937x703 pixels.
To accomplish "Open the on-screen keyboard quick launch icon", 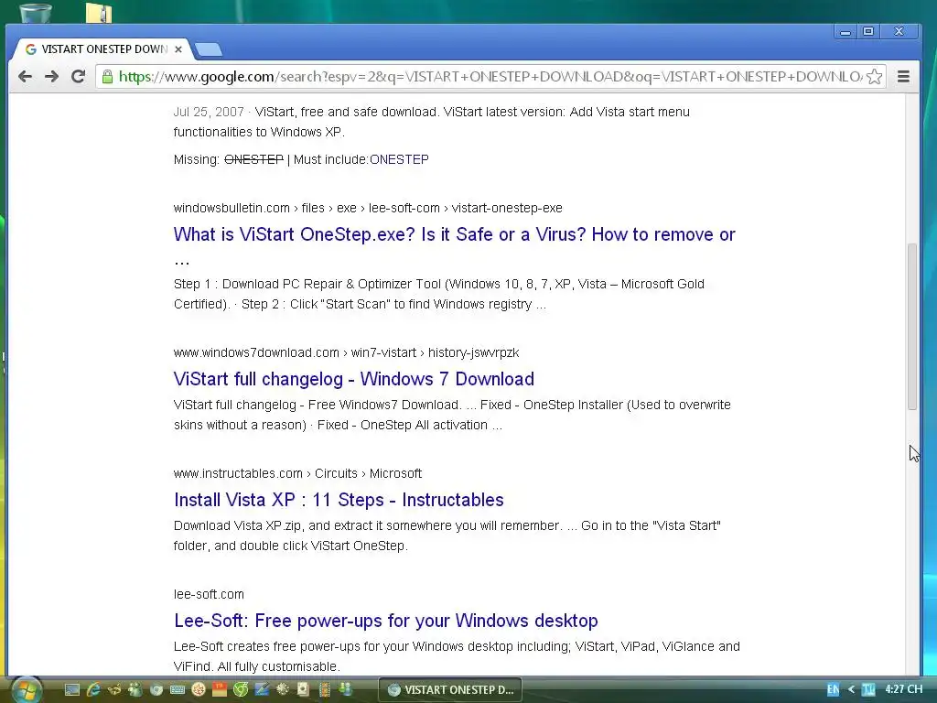I will point(178,690).
